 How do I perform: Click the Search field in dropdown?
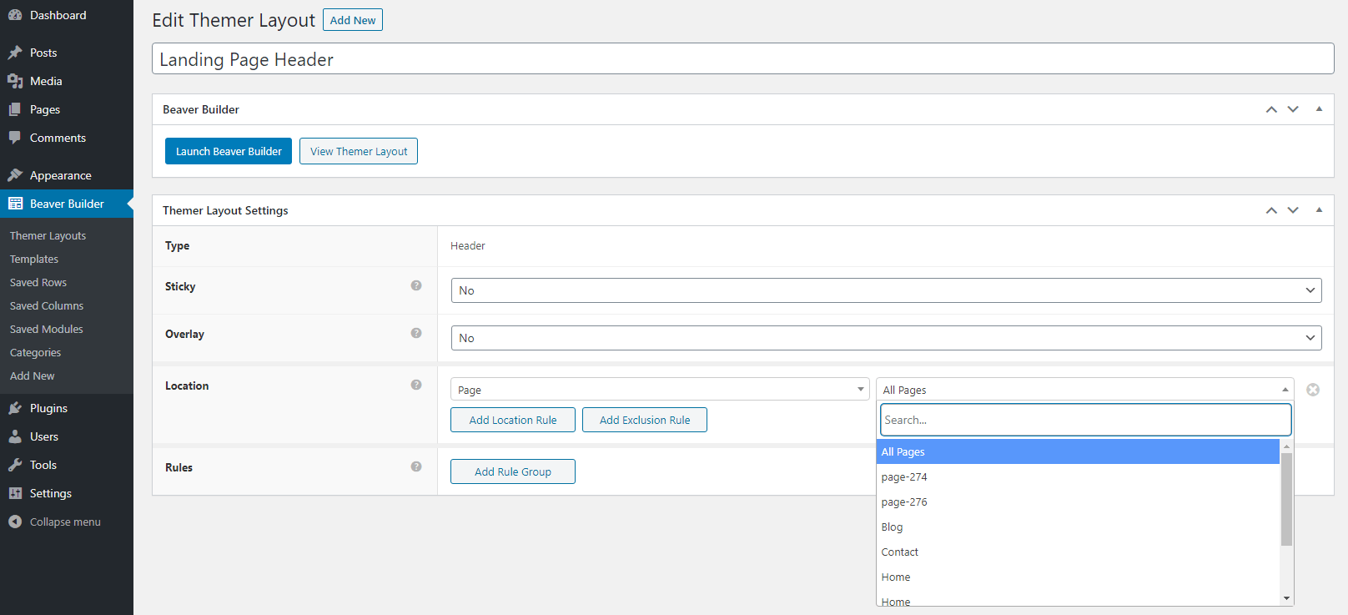[x=1086, y=420]
